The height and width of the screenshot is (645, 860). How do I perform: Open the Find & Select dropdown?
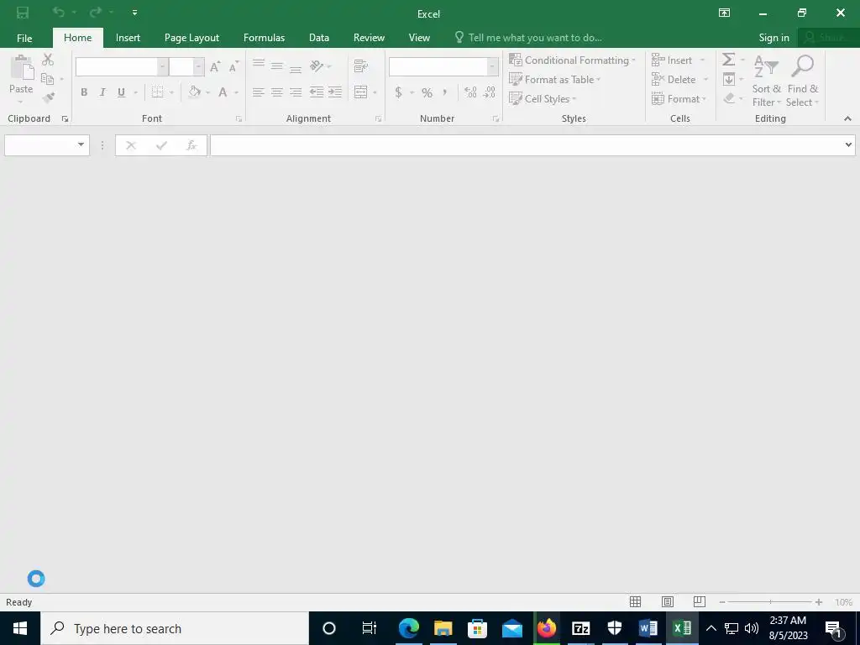point(802,80)
